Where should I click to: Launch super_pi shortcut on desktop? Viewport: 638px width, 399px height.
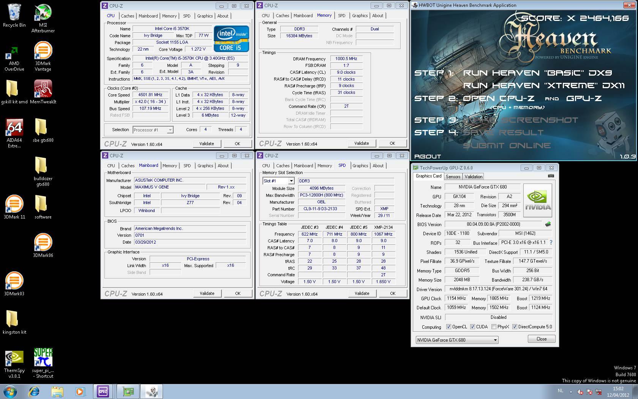(x=43, y=363)
